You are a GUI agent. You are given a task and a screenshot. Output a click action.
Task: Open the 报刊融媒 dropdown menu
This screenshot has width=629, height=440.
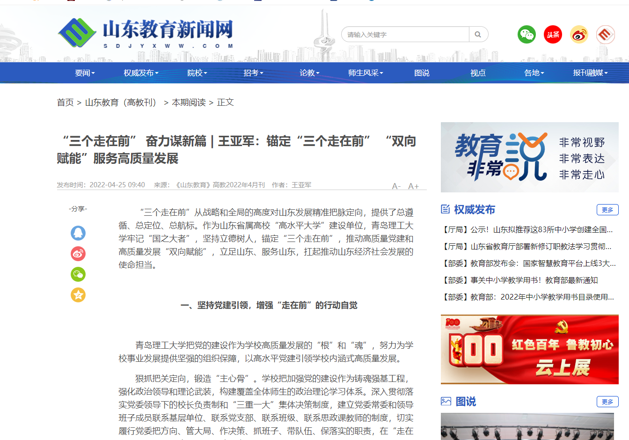pyautogui.click(x=590, y=73)
